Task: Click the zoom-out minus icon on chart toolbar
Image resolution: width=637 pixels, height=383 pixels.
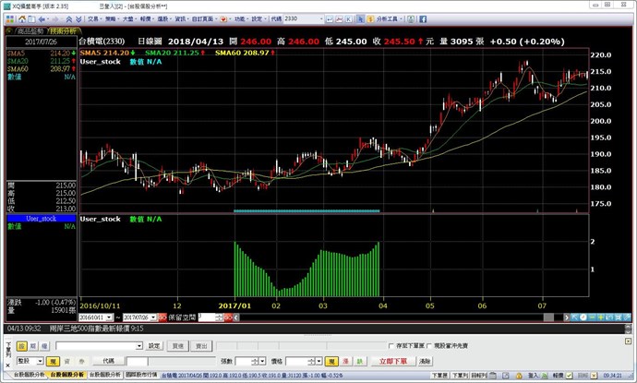Action: pyautogui.click(x=591, y=316)
